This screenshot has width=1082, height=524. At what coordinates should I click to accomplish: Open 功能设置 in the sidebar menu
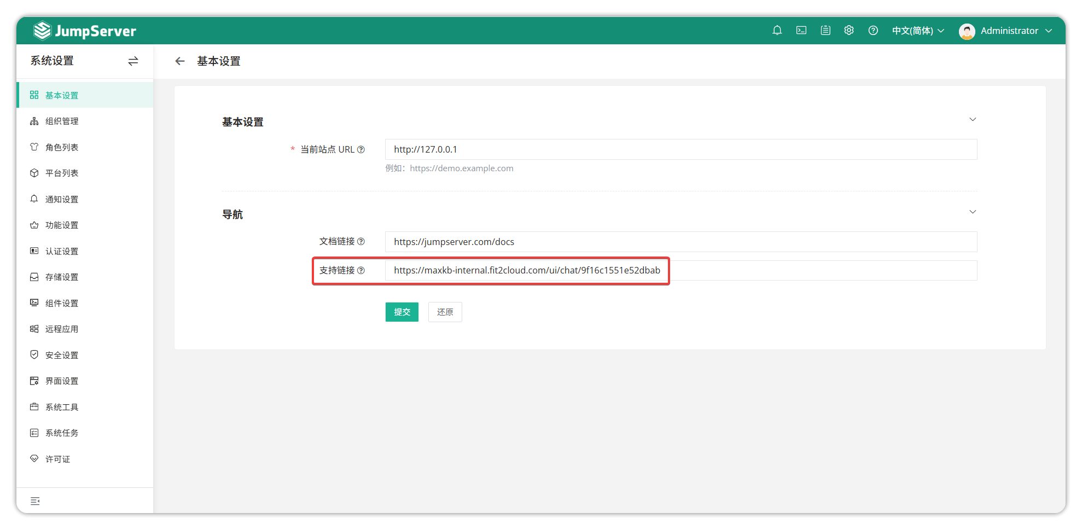click(85, 225)
